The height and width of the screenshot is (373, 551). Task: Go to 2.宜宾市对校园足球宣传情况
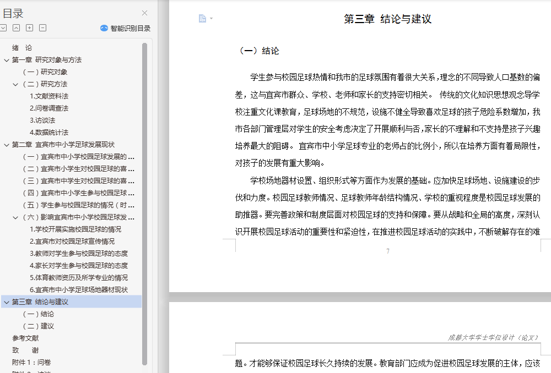[x=72, y=242]
